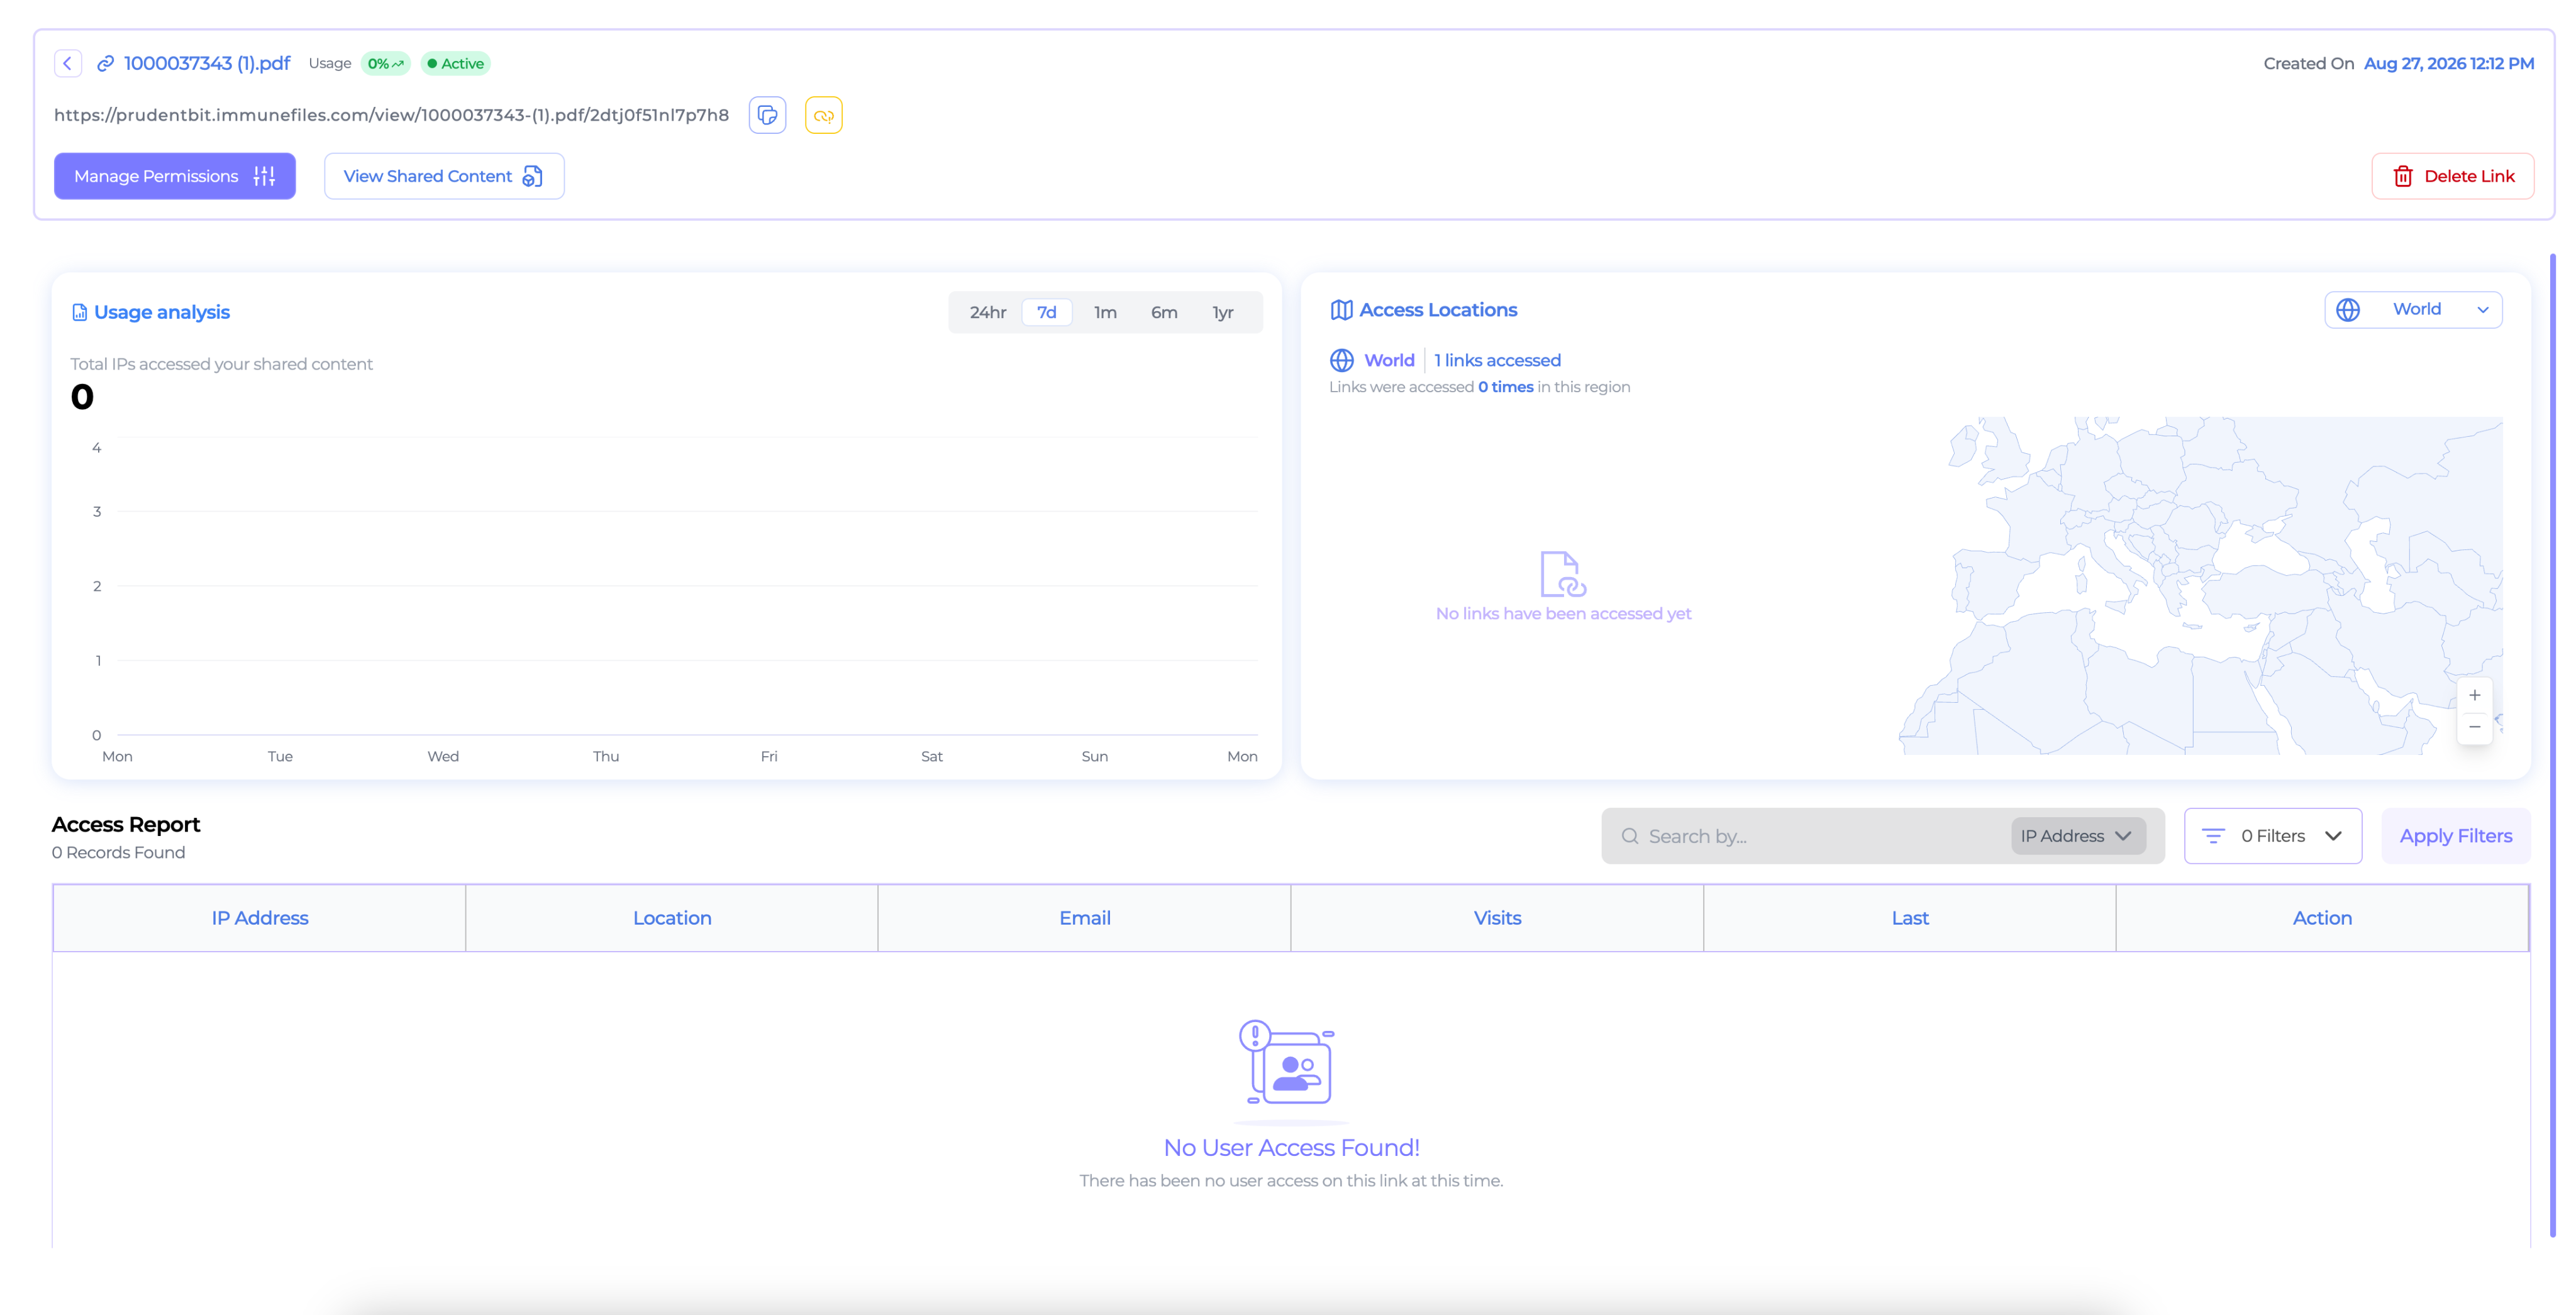
Task: Zoom in on the map with plus
Action: pos(2474,695)
